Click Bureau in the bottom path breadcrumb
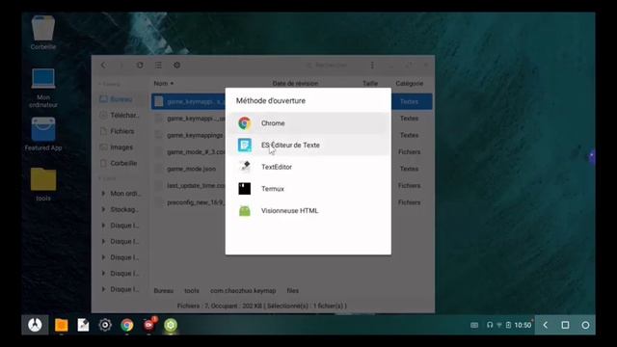 (x=163, y=291)
